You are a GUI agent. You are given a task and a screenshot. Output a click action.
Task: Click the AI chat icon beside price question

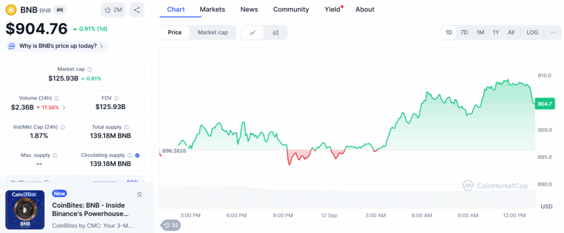pyautogui.click(x=12, y=46)
